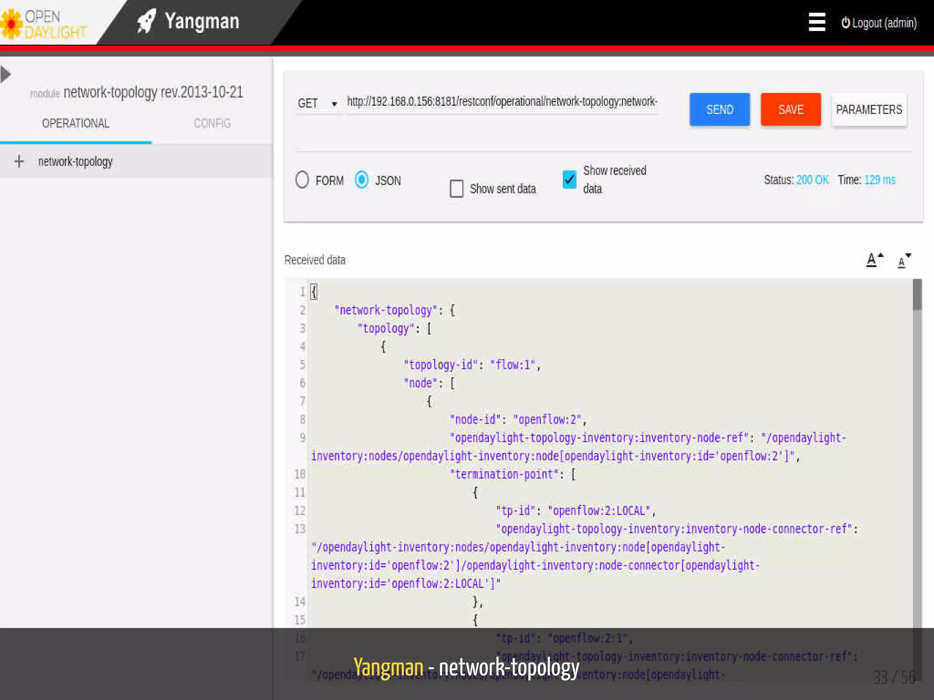Click the 129 ms time value
This screenshot has width=934, height=700.
click(x=880, y=180)
